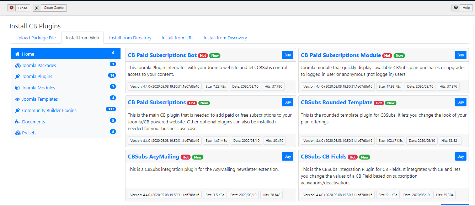Open CBSubs Rounded Template title link
The image size is (475, 206).
point(337,102)
